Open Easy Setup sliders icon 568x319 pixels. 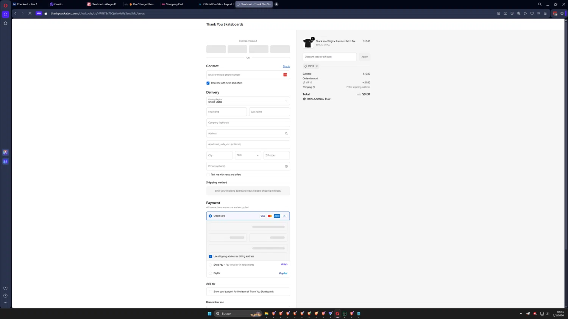(538, 13)
